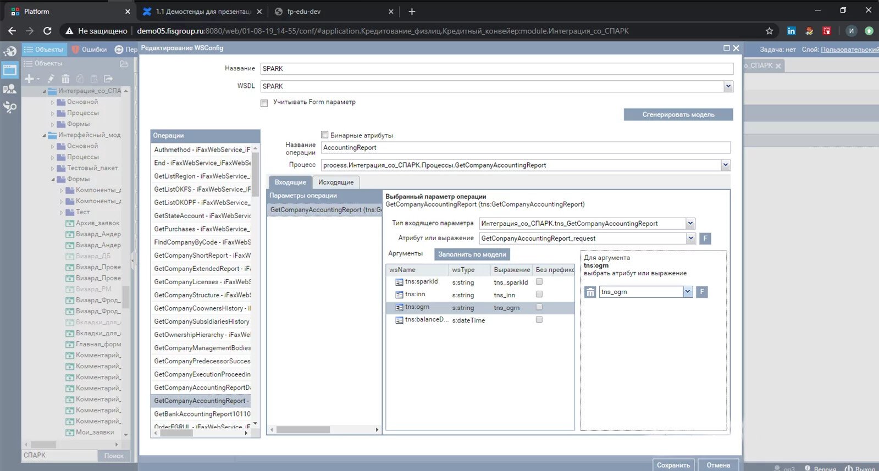
Task: Check the 'Без префикса' box for tns:sparkId
Action: (x=539, y=282)
